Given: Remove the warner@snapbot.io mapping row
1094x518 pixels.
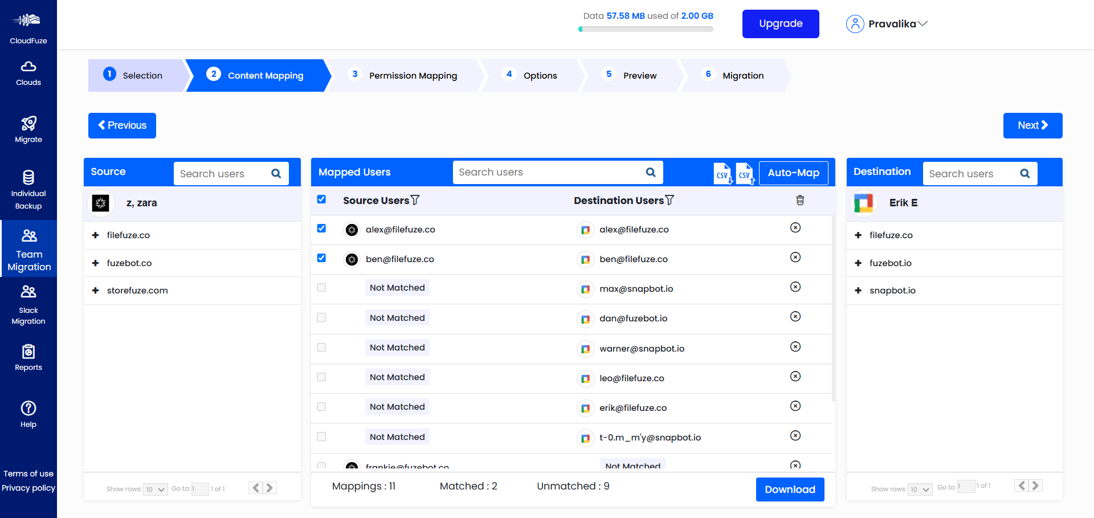Looking at the screenshot, I should 795,346.
